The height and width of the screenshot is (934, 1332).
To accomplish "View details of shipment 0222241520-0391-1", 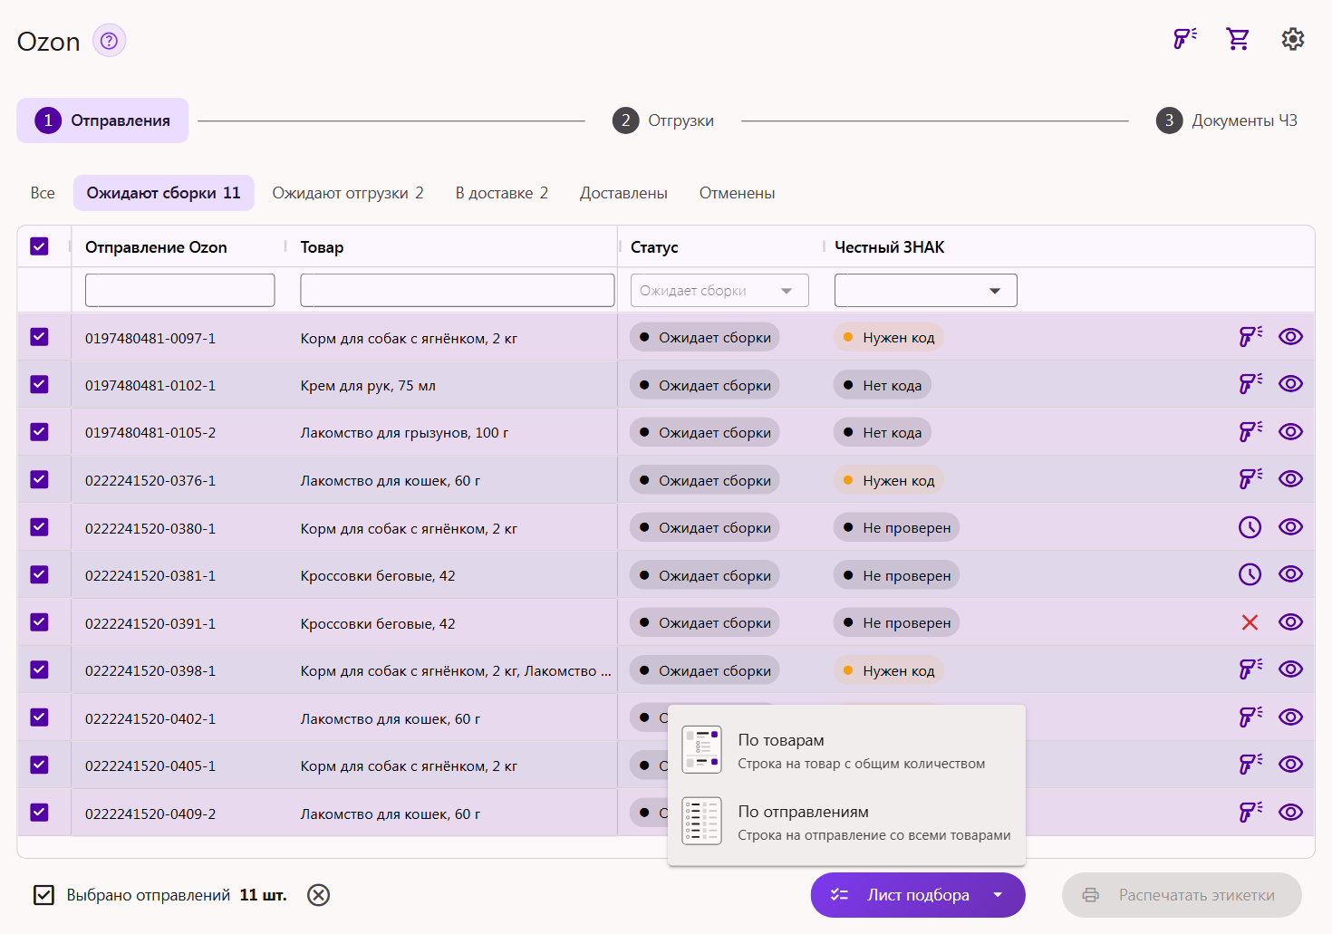I will (1291, 622).
